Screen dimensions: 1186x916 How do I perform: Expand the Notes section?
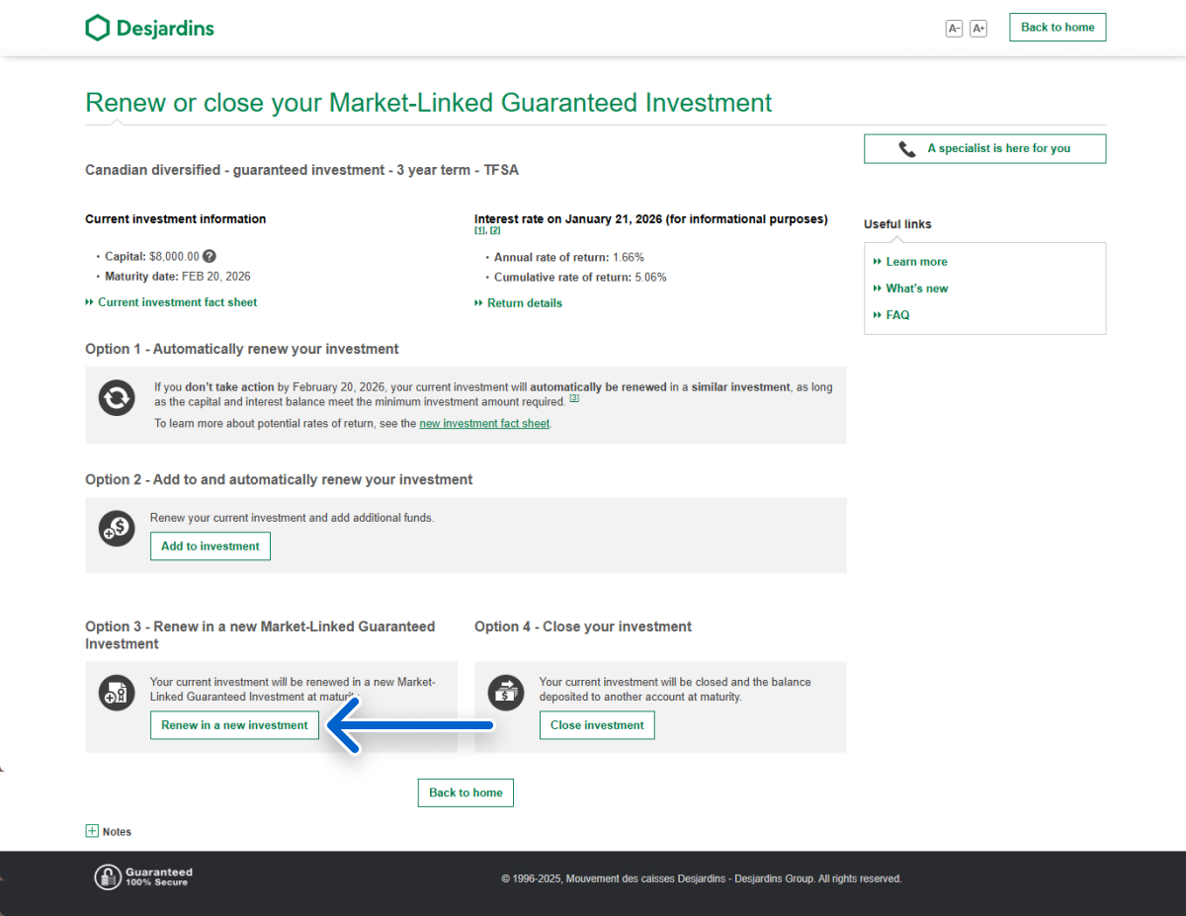[x=93, y=831]
